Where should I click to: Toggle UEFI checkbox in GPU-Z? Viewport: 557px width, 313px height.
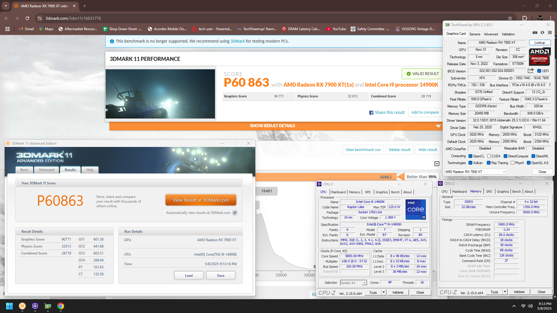tap(539, 71)
